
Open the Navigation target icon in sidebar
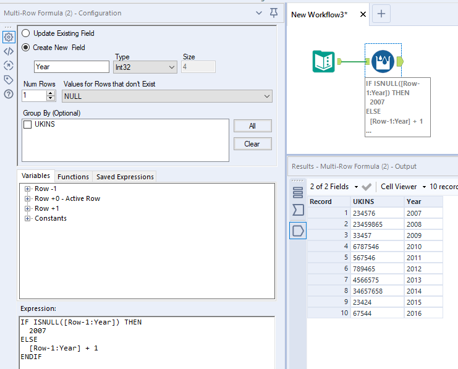tap(9, 66)
